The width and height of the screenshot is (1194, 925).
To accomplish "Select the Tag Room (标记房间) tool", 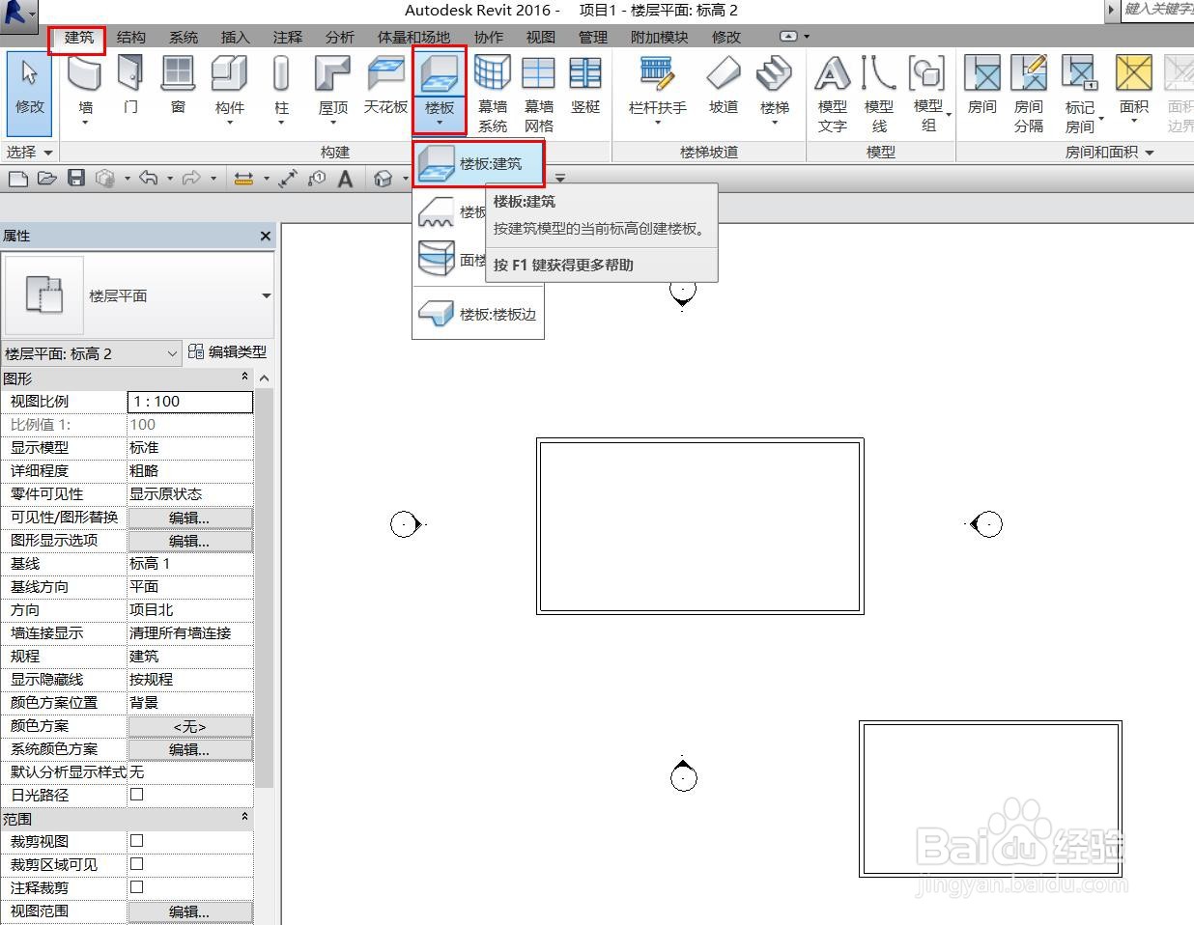I will tap(1080, 93).
